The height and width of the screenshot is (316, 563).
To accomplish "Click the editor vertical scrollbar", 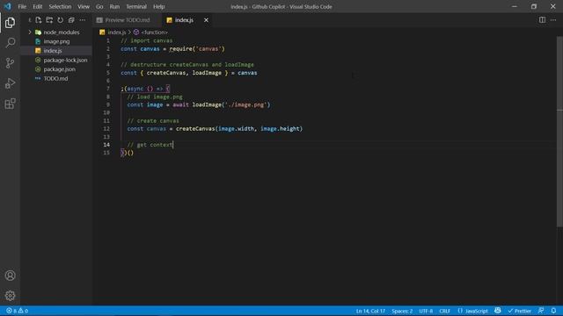I will (559, 131).
